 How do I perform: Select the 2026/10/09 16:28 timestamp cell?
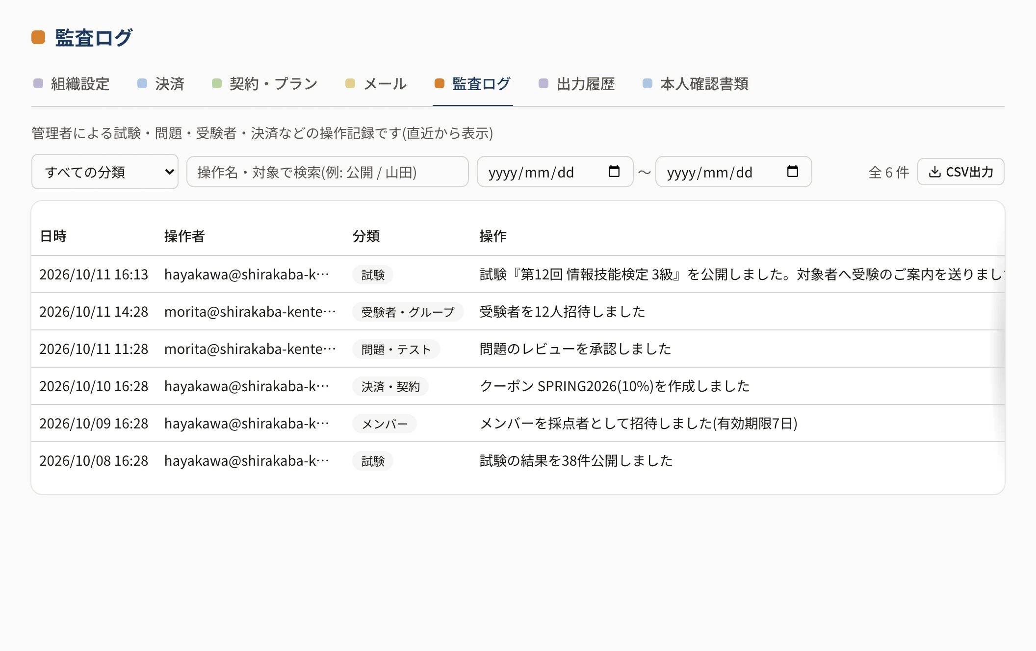coord(94,424)
